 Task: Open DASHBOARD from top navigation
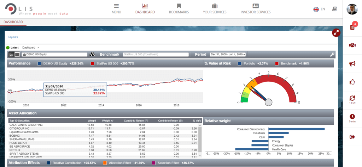(145, 9)
